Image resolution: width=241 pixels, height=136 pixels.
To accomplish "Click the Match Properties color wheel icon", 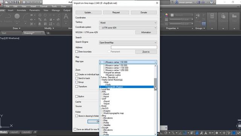I will pyautogui.click(x=166, y=15).
